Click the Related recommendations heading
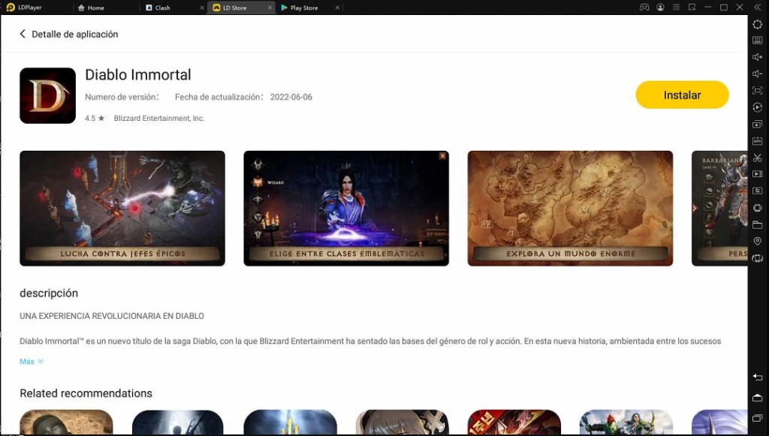Viewport: 769px width, 436px height. 86,393
